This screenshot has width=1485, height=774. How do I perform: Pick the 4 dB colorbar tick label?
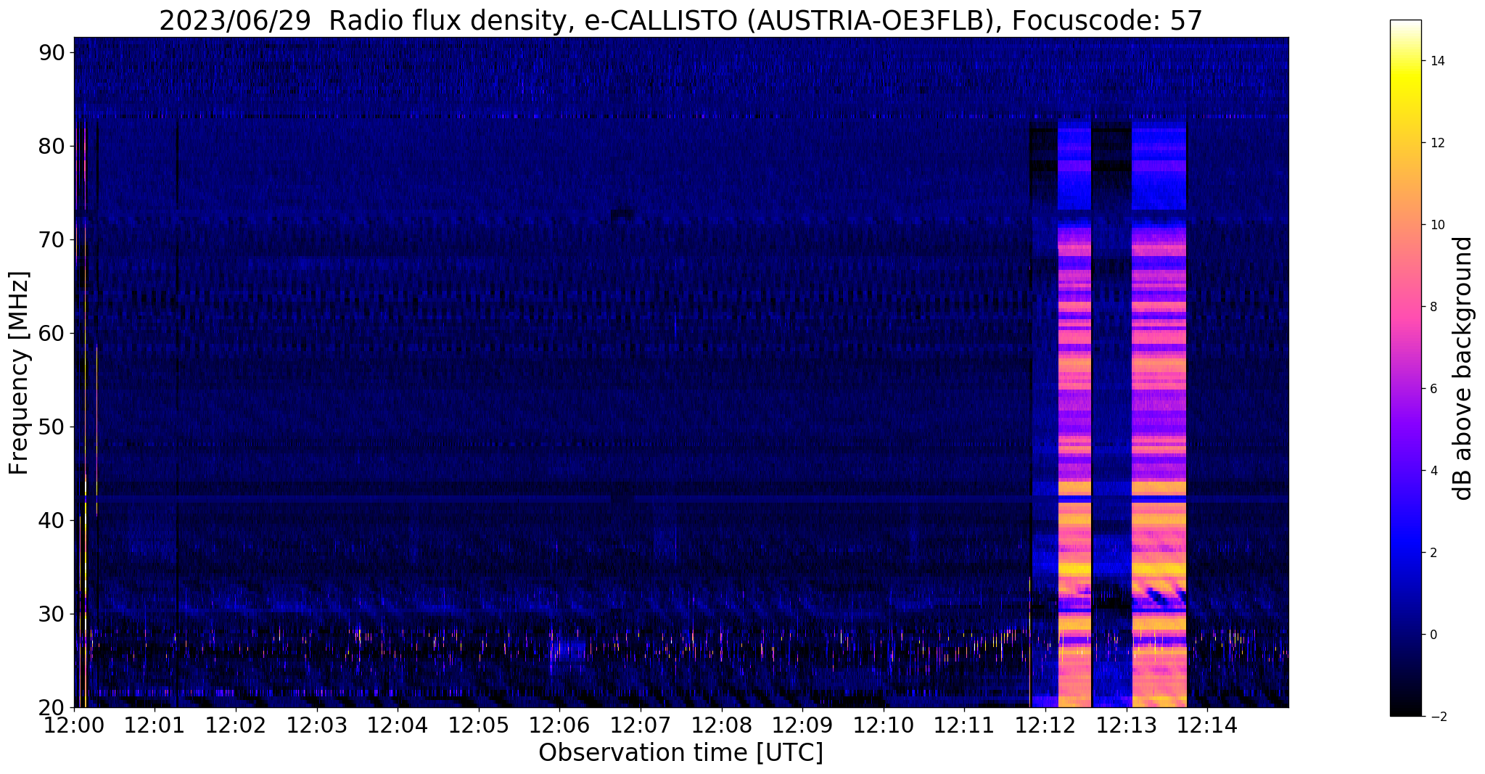click(1432, 471)
